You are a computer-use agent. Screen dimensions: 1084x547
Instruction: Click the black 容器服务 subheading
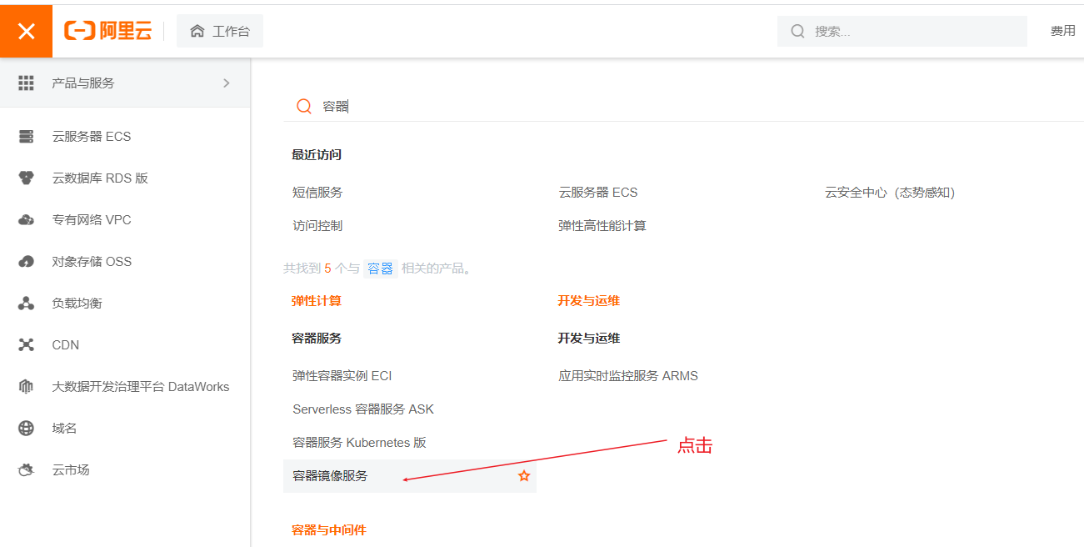click(x=317, y=338)
